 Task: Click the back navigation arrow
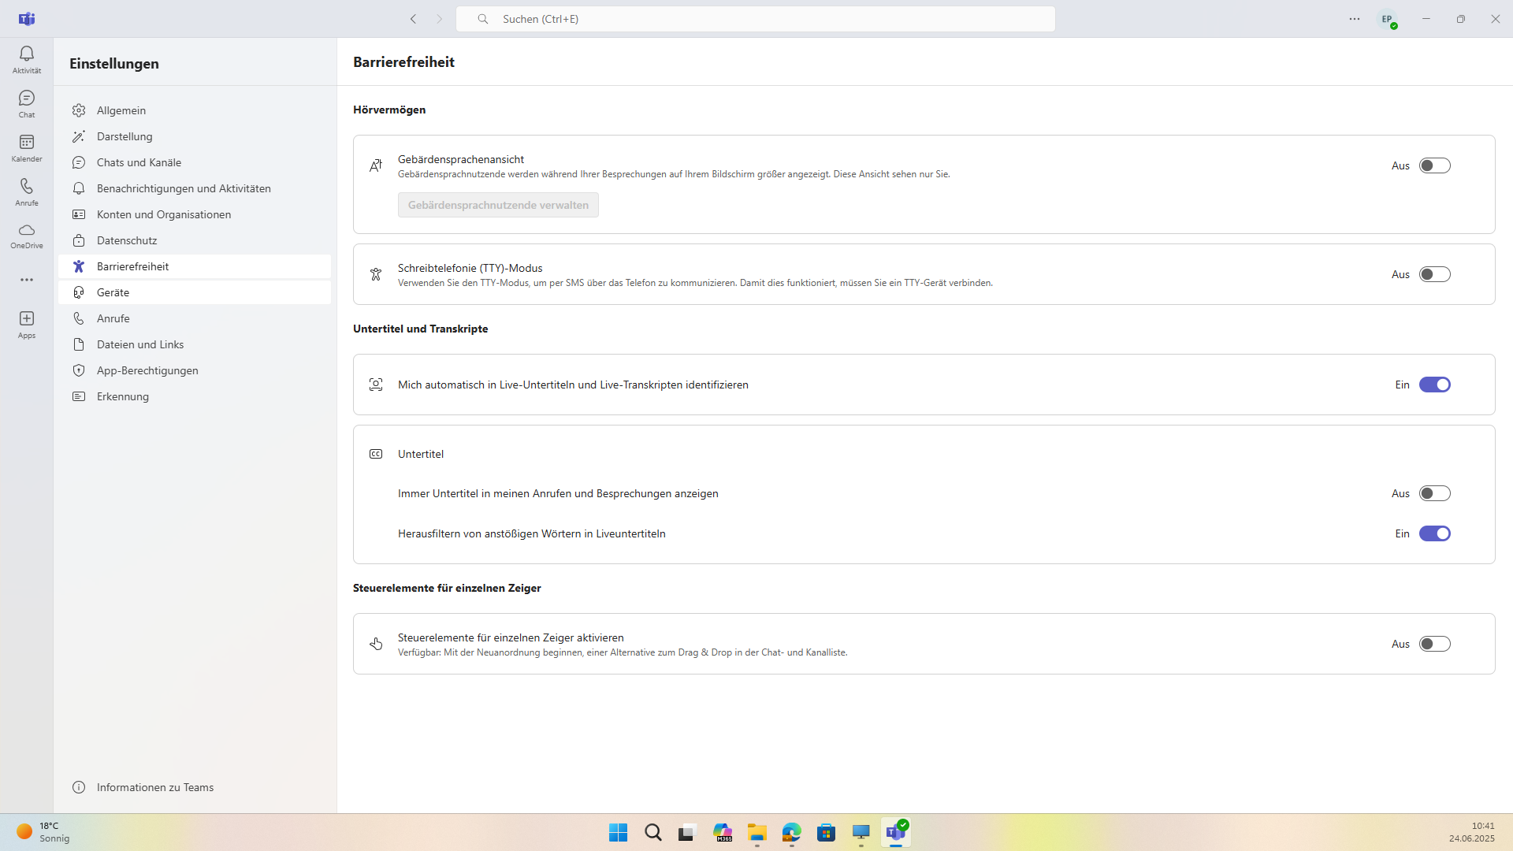click(x=413, y=19)
